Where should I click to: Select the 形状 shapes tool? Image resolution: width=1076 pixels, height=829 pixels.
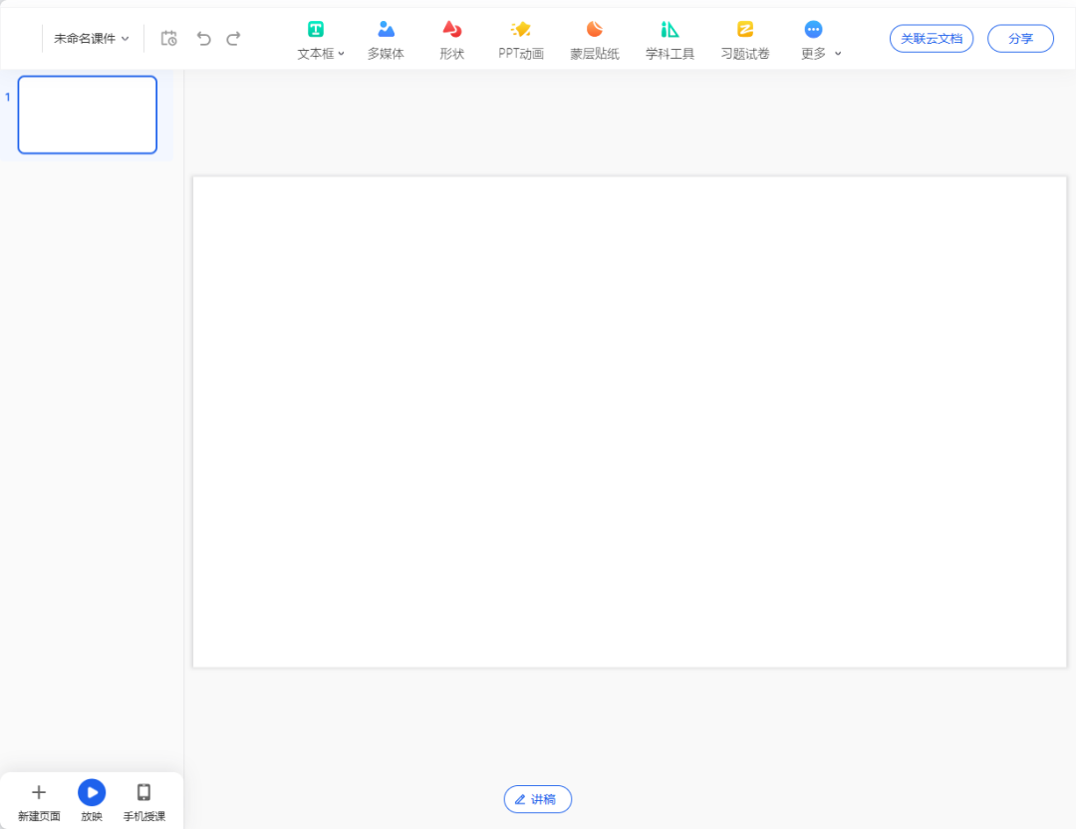451,39
